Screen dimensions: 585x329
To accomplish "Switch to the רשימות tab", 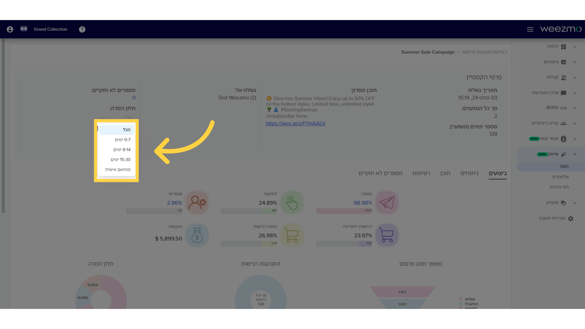I will pyautogui.click(x=421, y=173).
